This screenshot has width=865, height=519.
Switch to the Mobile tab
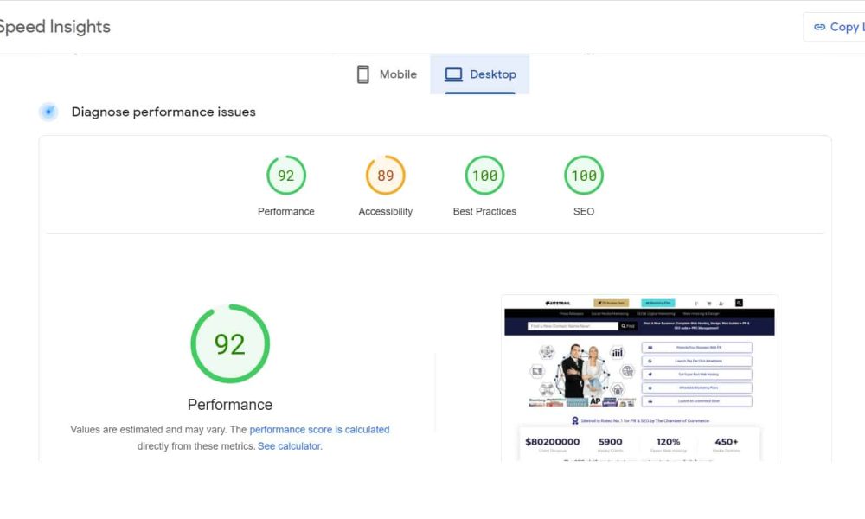coord(387,74)
